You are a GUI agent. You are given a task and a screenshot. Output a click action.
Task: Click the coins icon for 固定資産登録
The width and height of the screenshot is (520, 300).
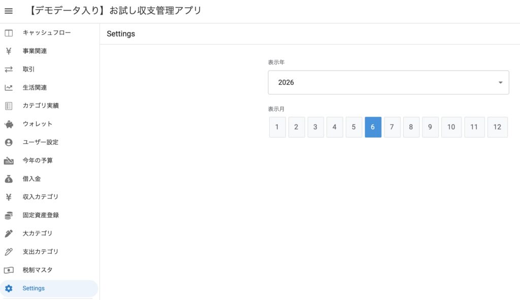[x=9, y=215]
